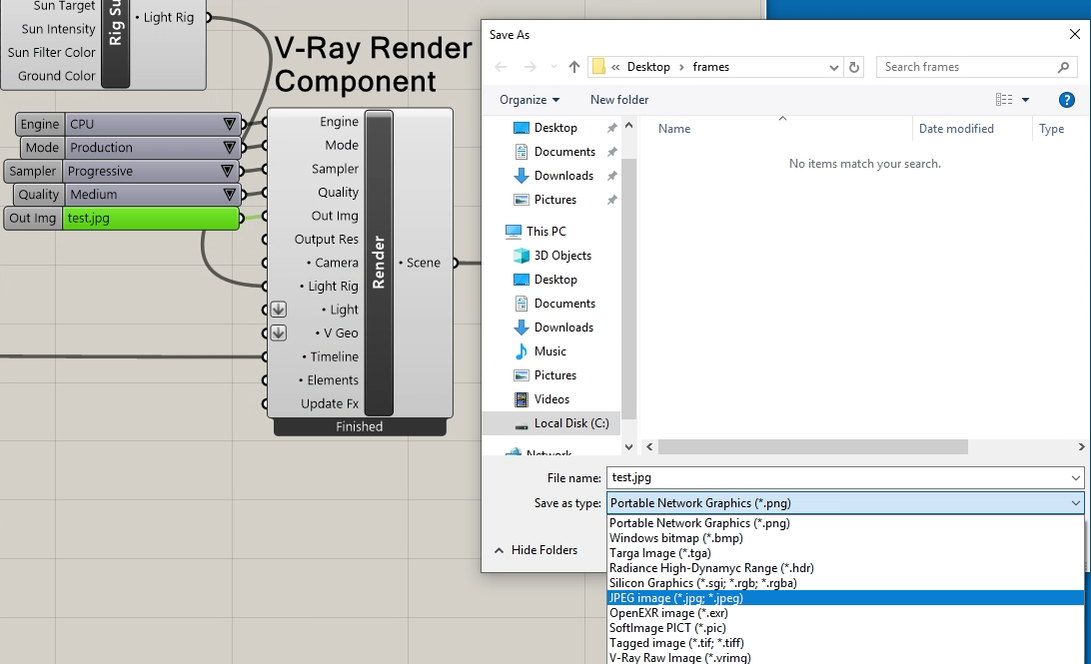Click Hide Folders button
This screenshot has height=664, width=1091.
(x=536, y=550)
